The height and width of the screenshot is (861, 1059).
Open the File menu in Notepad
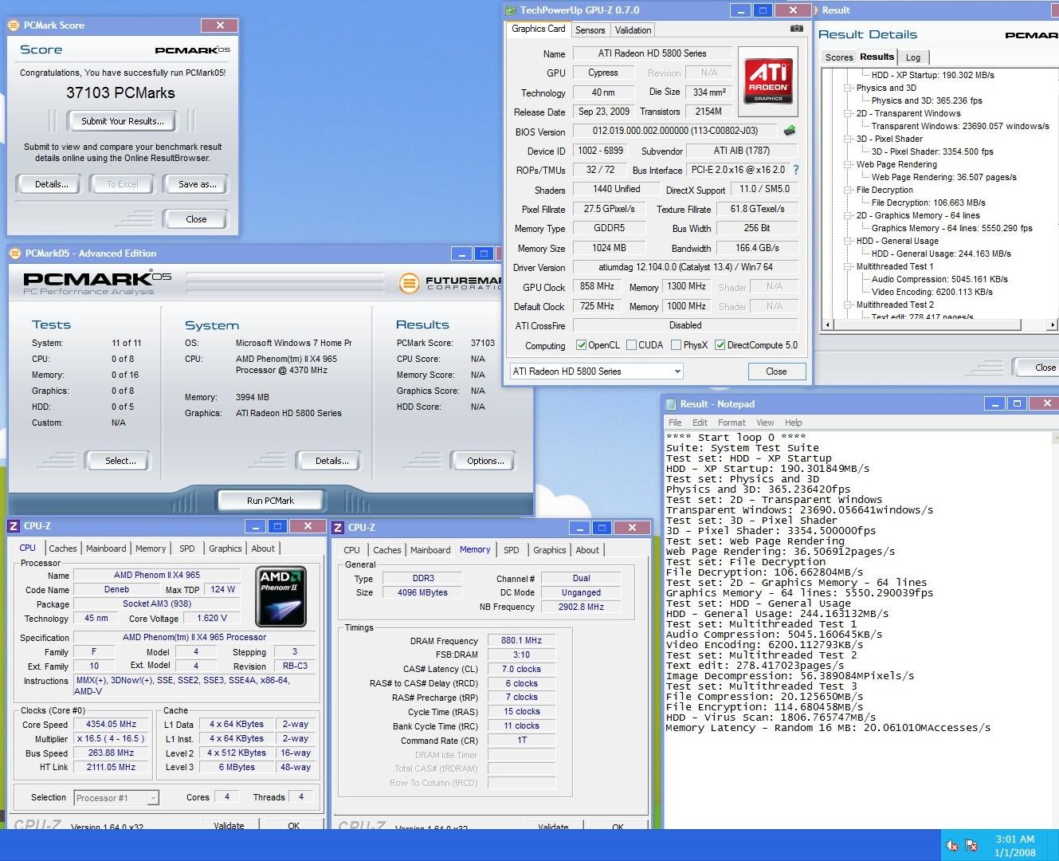coord(675,423)
